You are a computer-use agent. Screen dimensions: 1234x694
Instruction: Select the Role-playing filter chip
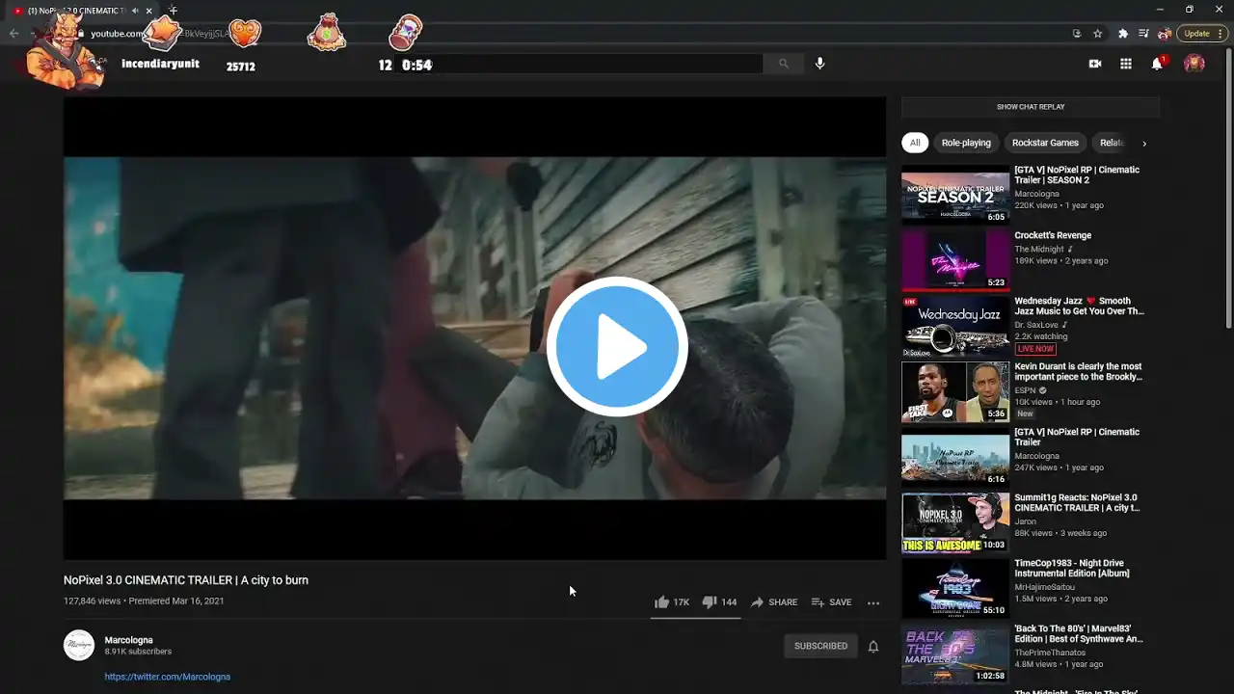pos(966,143)
